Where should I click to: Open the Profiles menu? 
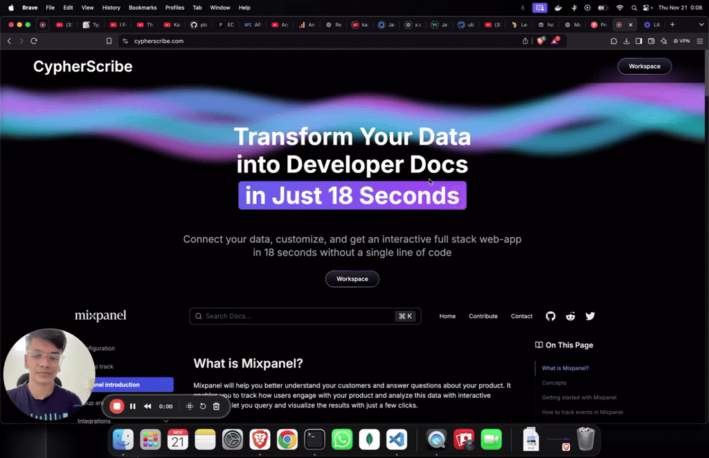click(174, 8)
